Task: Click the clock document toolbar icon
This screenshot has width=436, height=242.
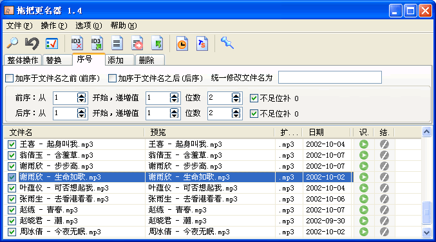Action: point(182,44)
